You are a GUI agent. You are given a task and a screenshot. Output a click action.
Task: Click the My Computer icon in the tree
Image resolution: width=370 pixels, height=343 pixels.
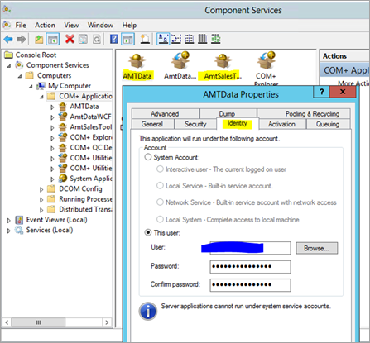[41, 86]
